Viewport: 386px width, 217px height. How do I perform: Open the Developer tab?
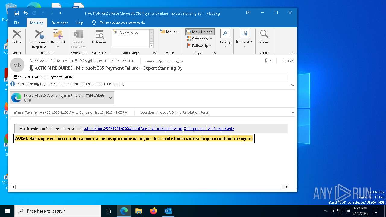click(59, 23)
